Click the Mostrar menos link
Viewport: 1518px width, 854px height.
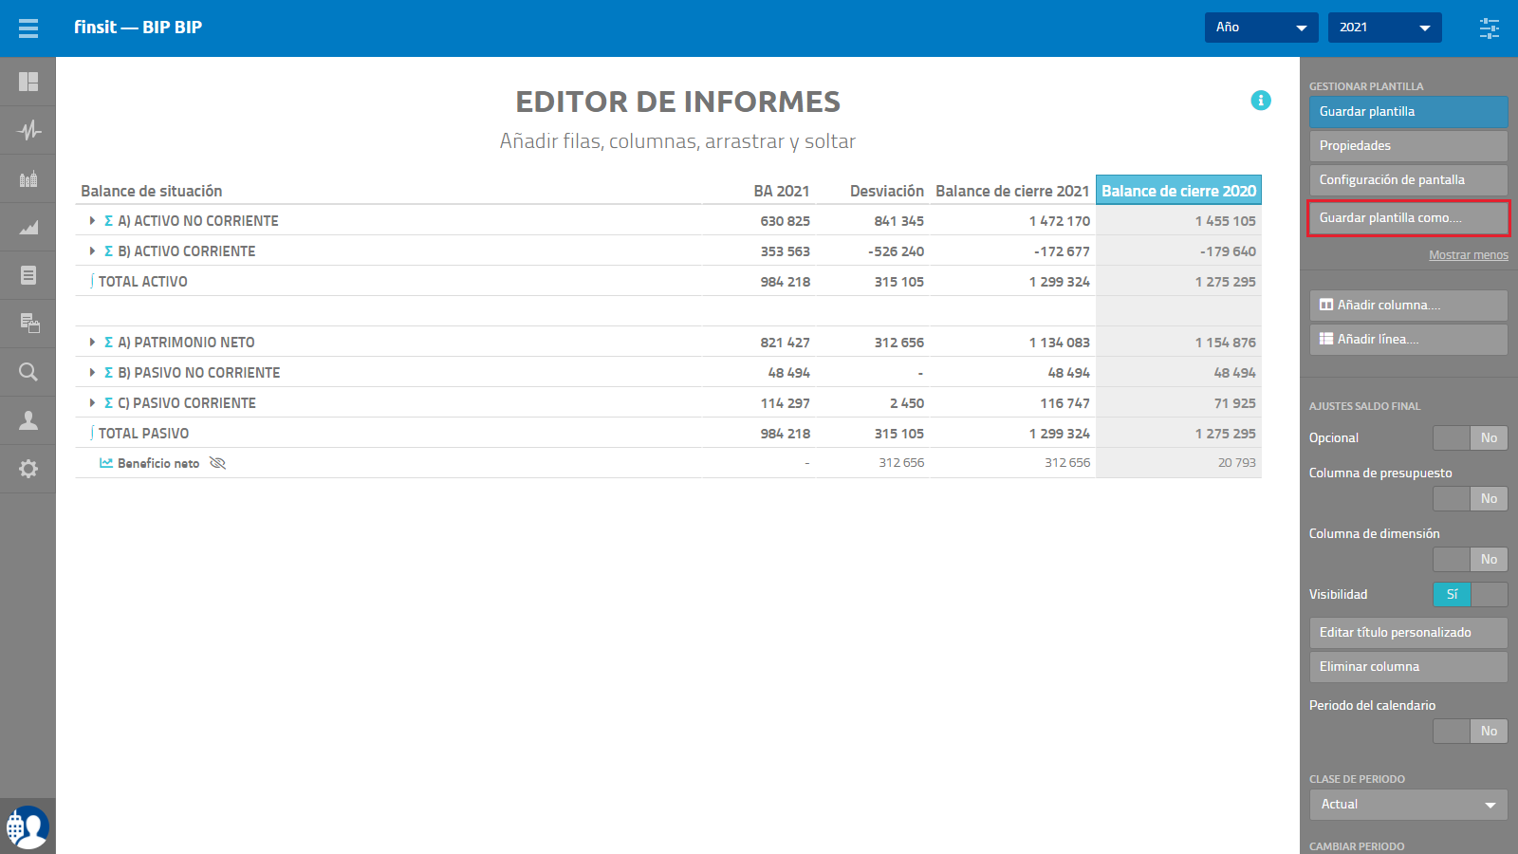point(1468,255)
